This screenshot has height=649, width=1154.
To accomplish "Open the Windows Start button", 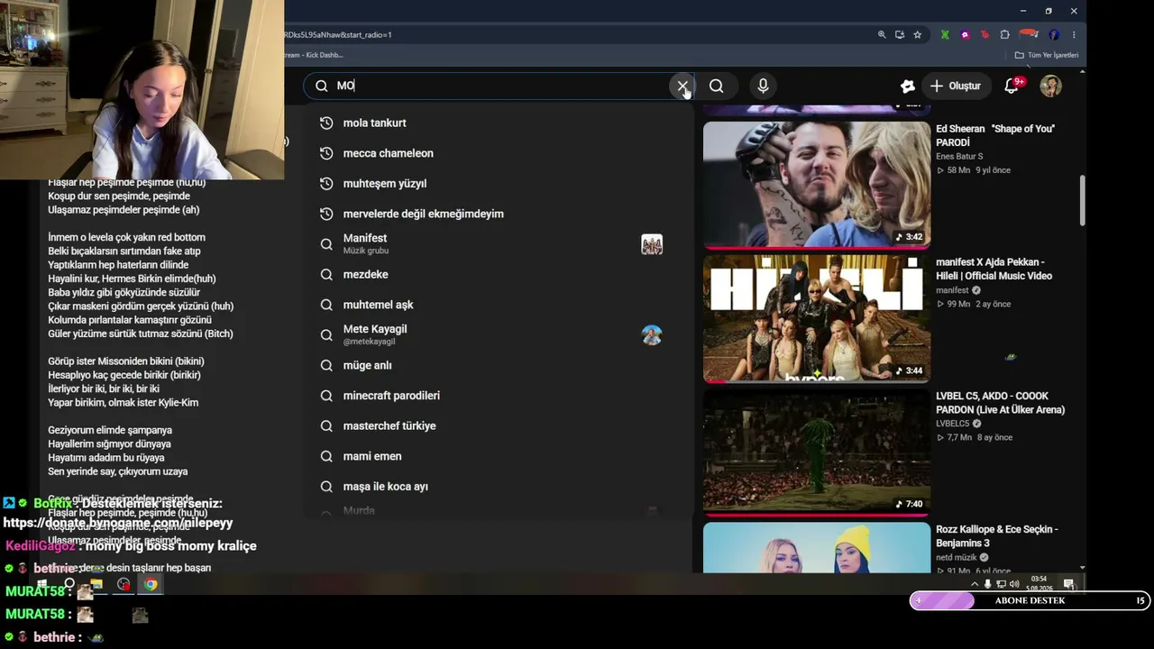I will (x=42, y=584).
